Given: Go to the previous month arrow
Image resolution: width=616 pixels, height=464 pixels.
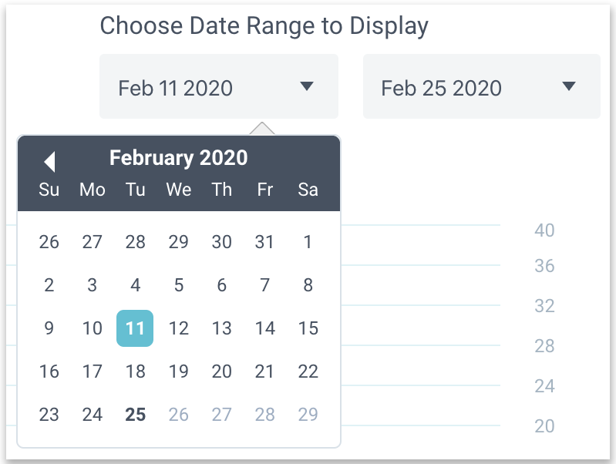Looking at the screenshot, I should point(49,161).
